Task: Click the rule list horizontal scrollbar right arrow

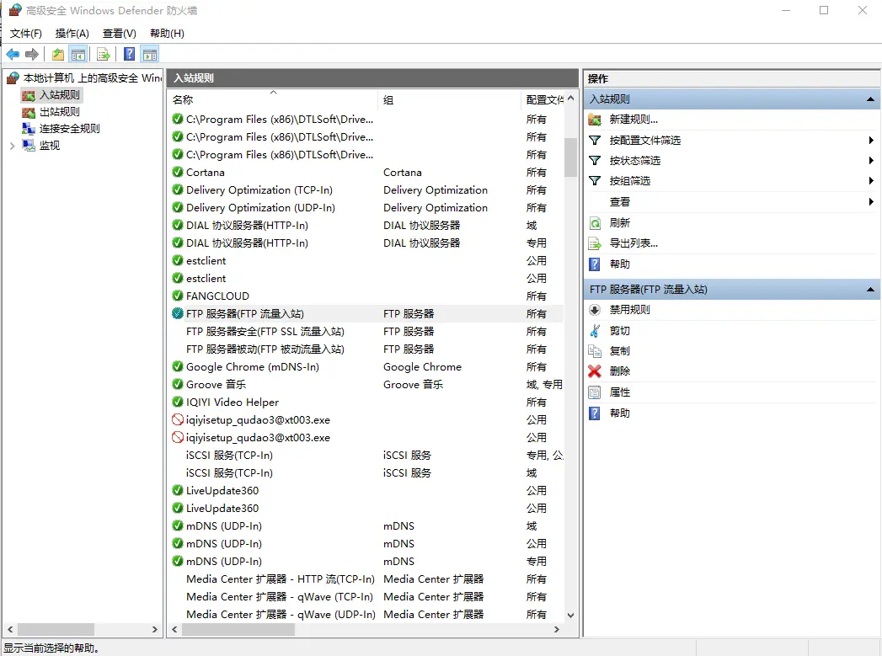Action: click(x=557, y=630)
